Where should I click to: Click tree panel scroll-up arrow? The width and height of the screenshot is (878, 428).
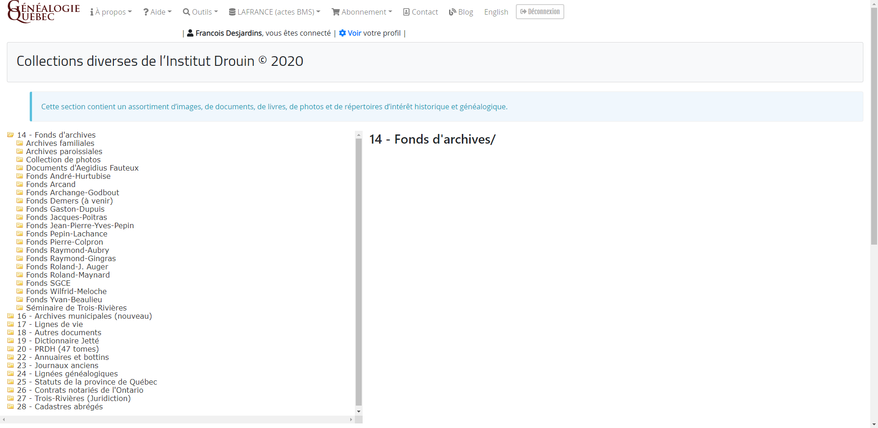[359, 135]
